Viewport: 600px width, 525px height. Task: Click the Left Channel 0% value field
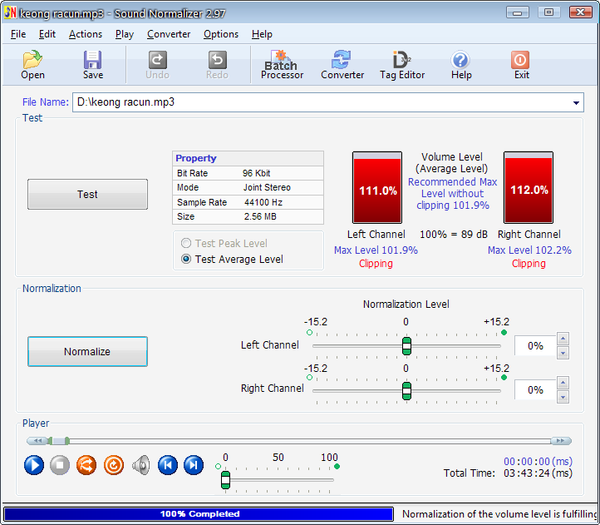coord(535,345)
